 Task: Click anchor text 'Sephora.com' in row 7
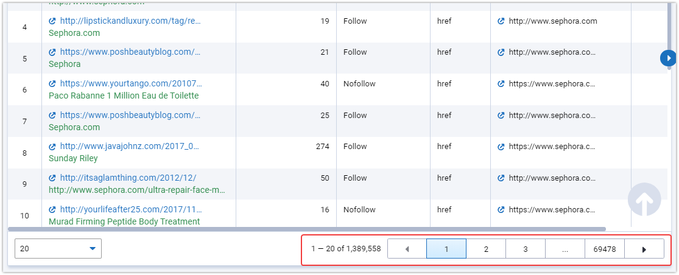point(74,127)
